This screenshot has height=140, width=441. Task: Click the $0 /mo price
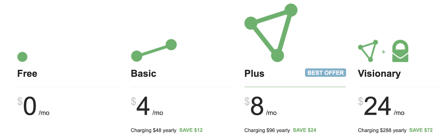[33, 106]
